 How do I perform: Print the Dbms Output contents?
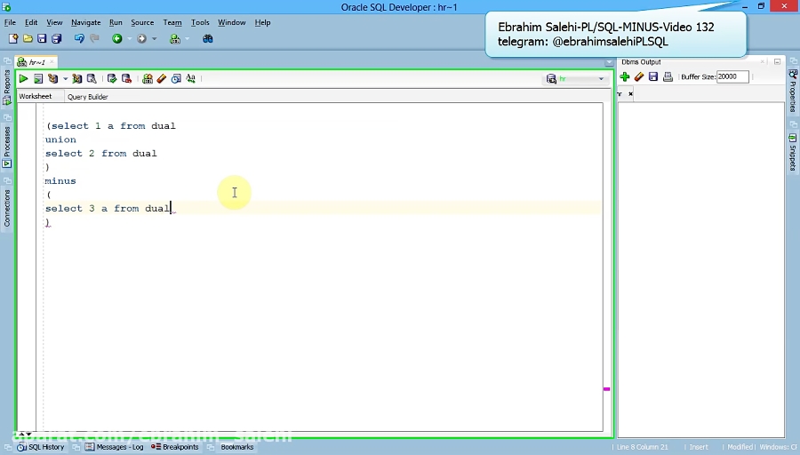(668, 77)
